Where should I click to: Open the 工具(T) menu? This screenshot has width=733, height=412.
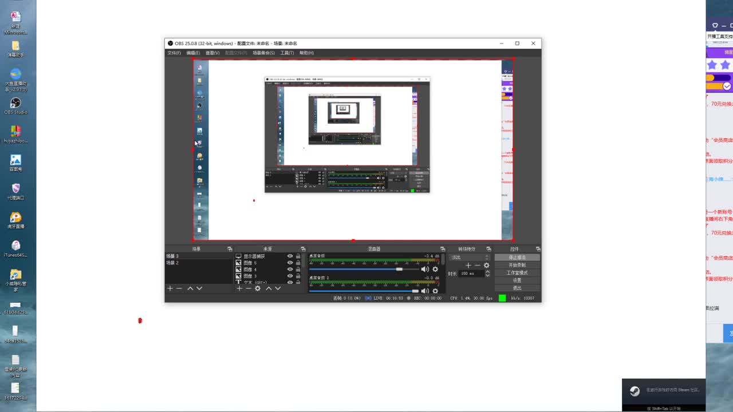click(x=287, y=53)
